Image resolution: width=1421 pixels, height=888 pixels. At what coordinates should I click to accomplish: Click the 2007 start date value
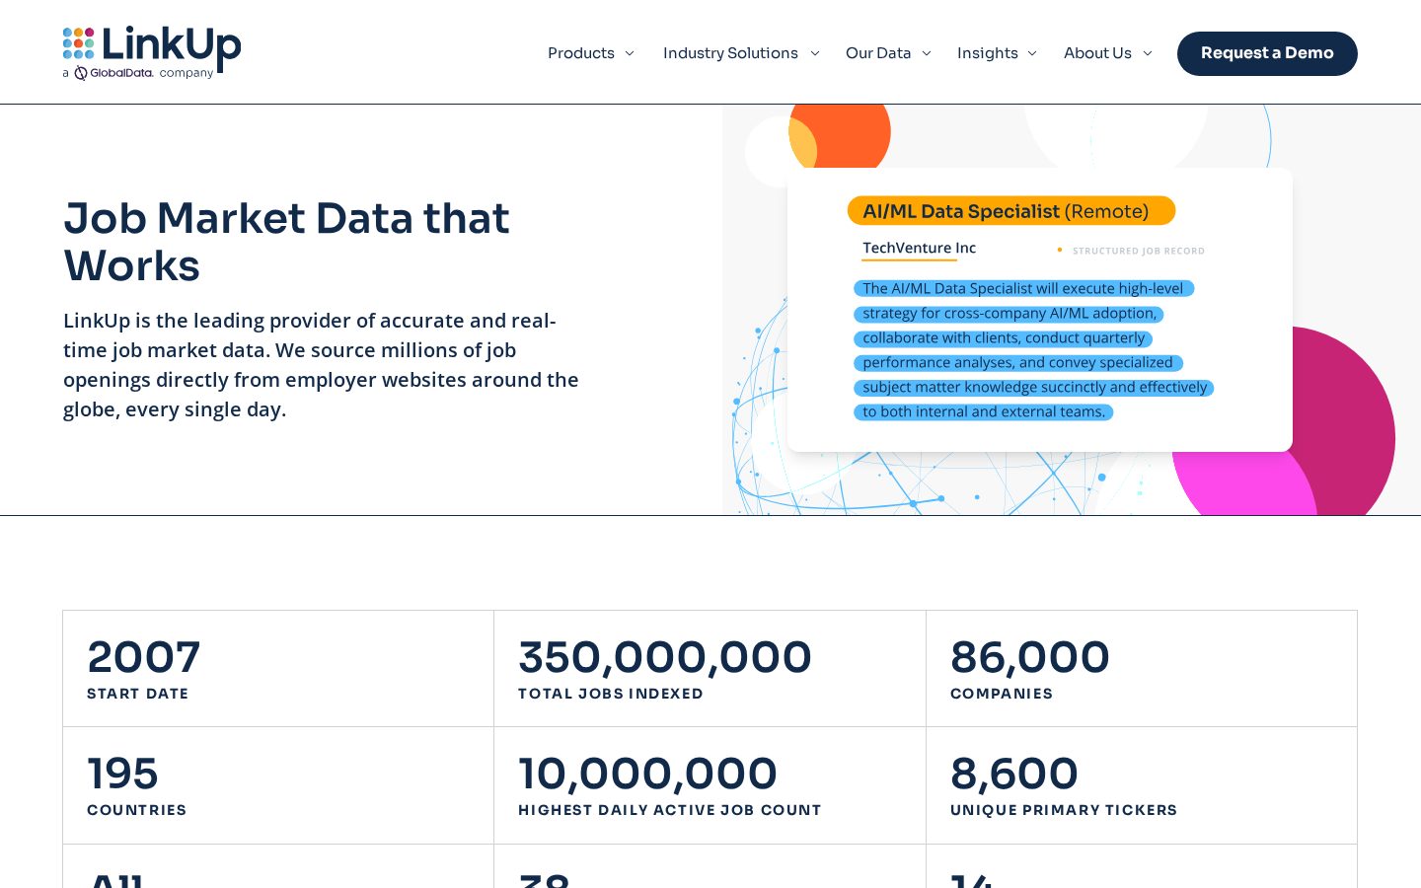coord(144,657)
